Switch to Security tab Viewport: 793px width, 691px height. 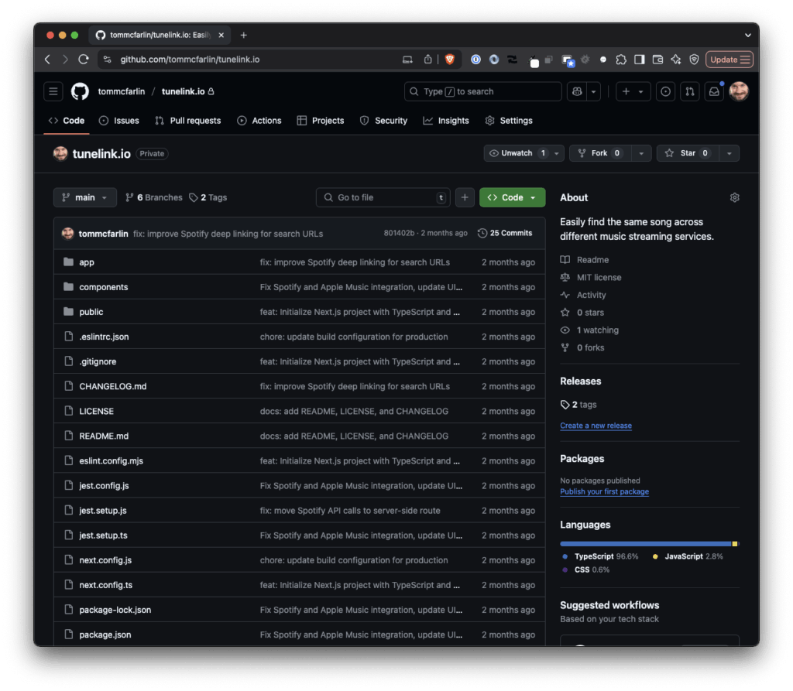384,121
